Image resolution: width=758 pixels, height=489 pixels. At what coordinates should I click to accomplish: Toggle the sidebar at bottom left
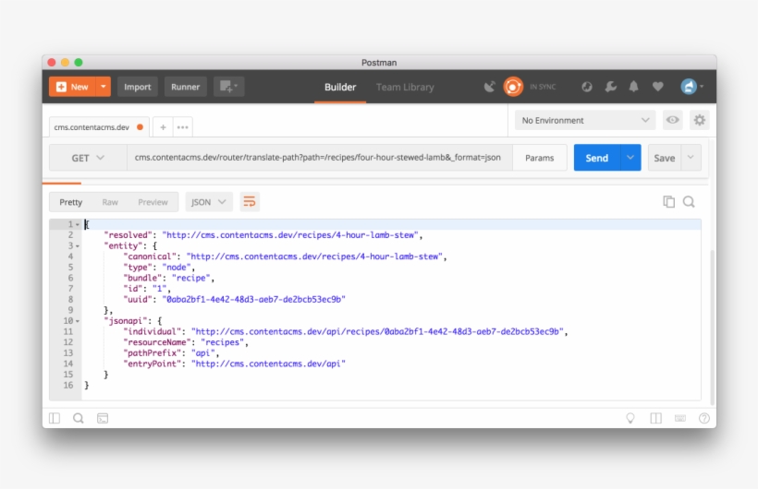55,418
